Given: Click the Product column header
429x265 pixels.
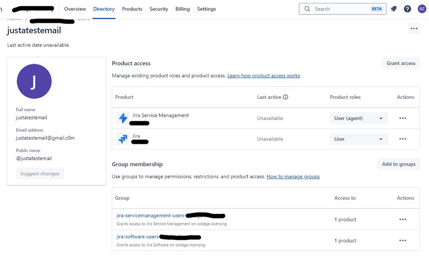Looking at the screenshot, I should (x=124, y=97).
